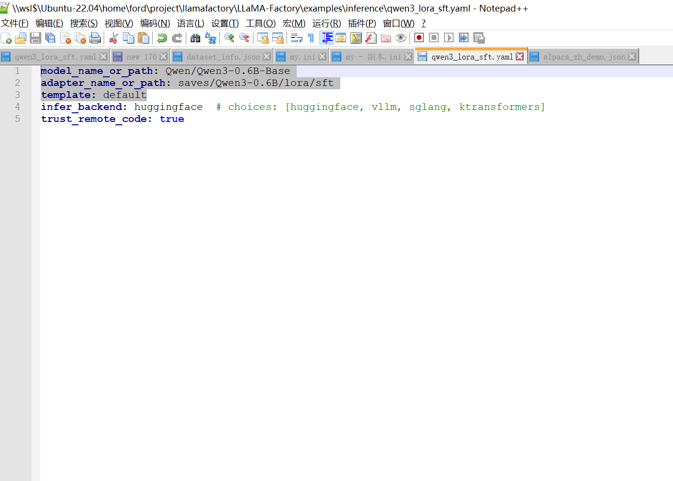Image resolution: width=673 pixels, height=481 pixels.
Task: Toggle monitoring eye icon
Action: coord(401,38)
